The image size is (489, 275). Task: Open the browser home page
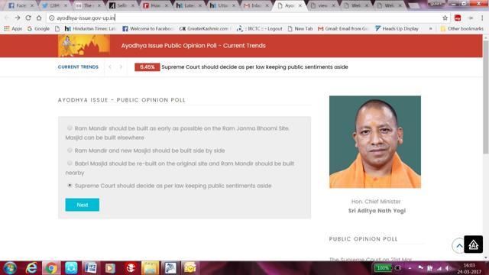pyautogui.click(x=39, y=18)
